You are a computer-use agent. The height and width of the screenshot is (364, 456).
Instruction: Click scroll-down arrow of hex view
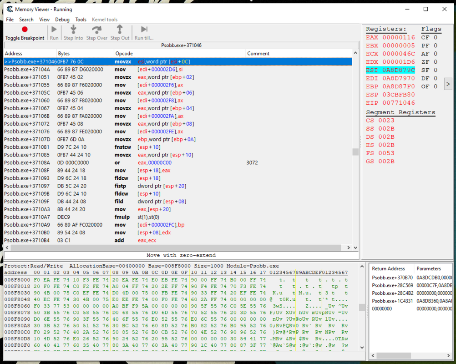coord(362,347)
